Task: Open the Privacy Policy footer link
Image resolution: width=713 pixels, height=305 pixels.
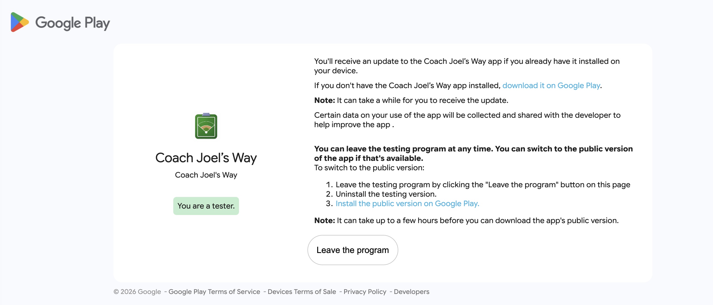Action: coord(365,292)
